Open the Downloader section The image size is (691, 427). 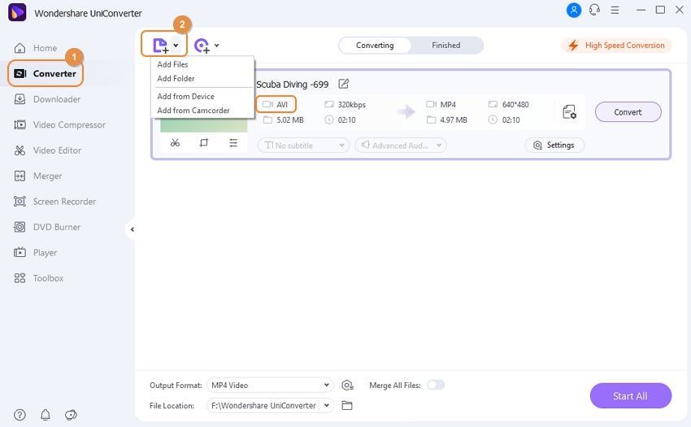(x=47, y=99)
